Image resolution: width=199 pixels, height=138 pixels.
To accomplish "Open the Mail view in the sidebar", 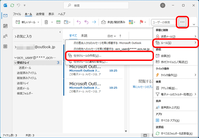I will click(5, 16).
